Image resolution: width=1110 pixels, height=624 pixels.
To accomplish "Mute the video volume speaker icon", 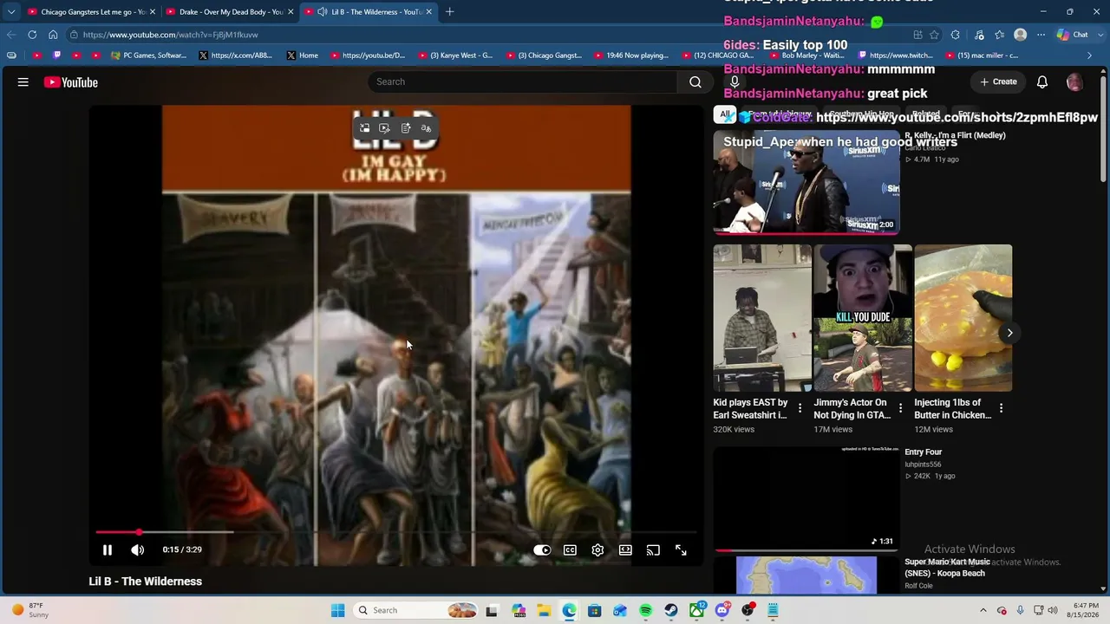I will [x=138, y=549].
